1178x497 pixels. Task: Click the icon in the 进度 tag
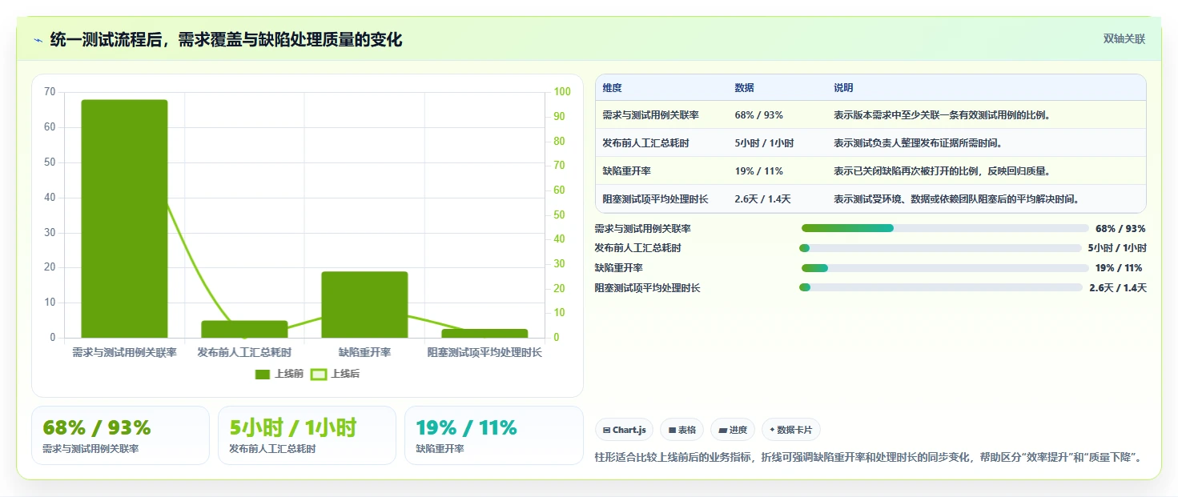coord(722,431)
